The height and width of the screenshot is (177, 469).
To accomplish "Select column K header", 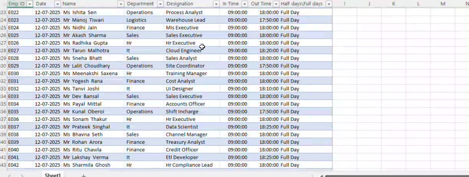I will coord(393,4).
